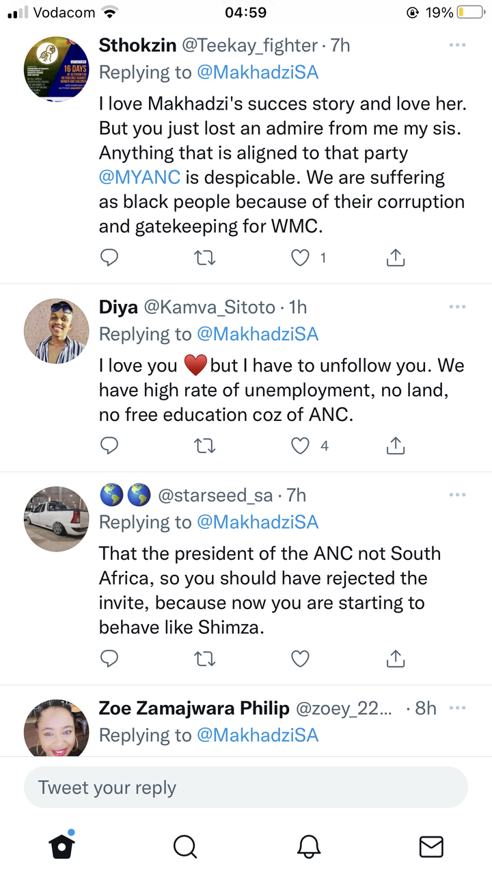492x876 pixels.
Task: Like the starseed_sa tweet
Action: coord(301,658)
